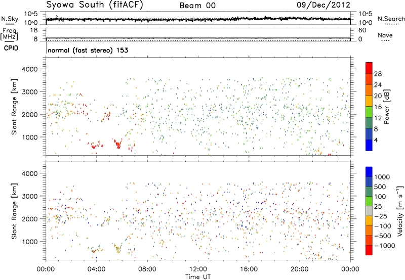Screen dimensions: 405x280
Task: Click the red bottom of velocity colorbar
Action: click(x=369, y=250)
